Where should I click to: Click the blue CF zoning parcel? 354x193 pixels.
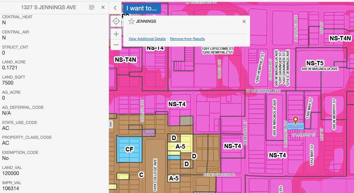point(129,149)
